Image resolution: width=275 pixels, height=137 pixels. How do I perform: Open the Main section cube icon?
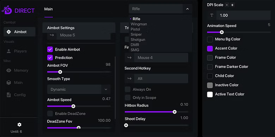(x=8, y=83)
